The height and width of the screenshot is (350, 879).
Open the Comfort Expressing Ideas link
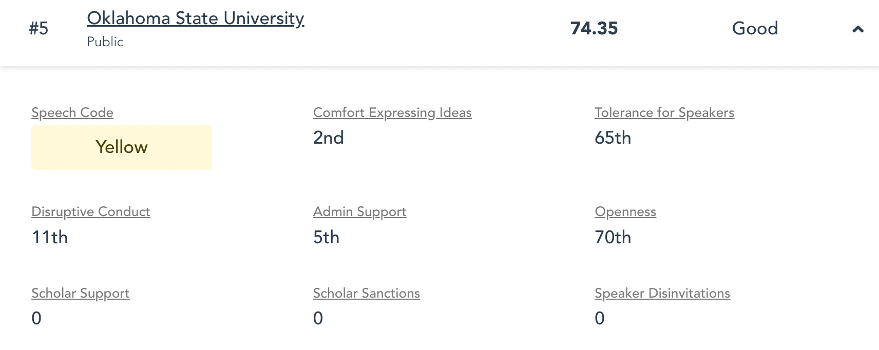[392, 112]
